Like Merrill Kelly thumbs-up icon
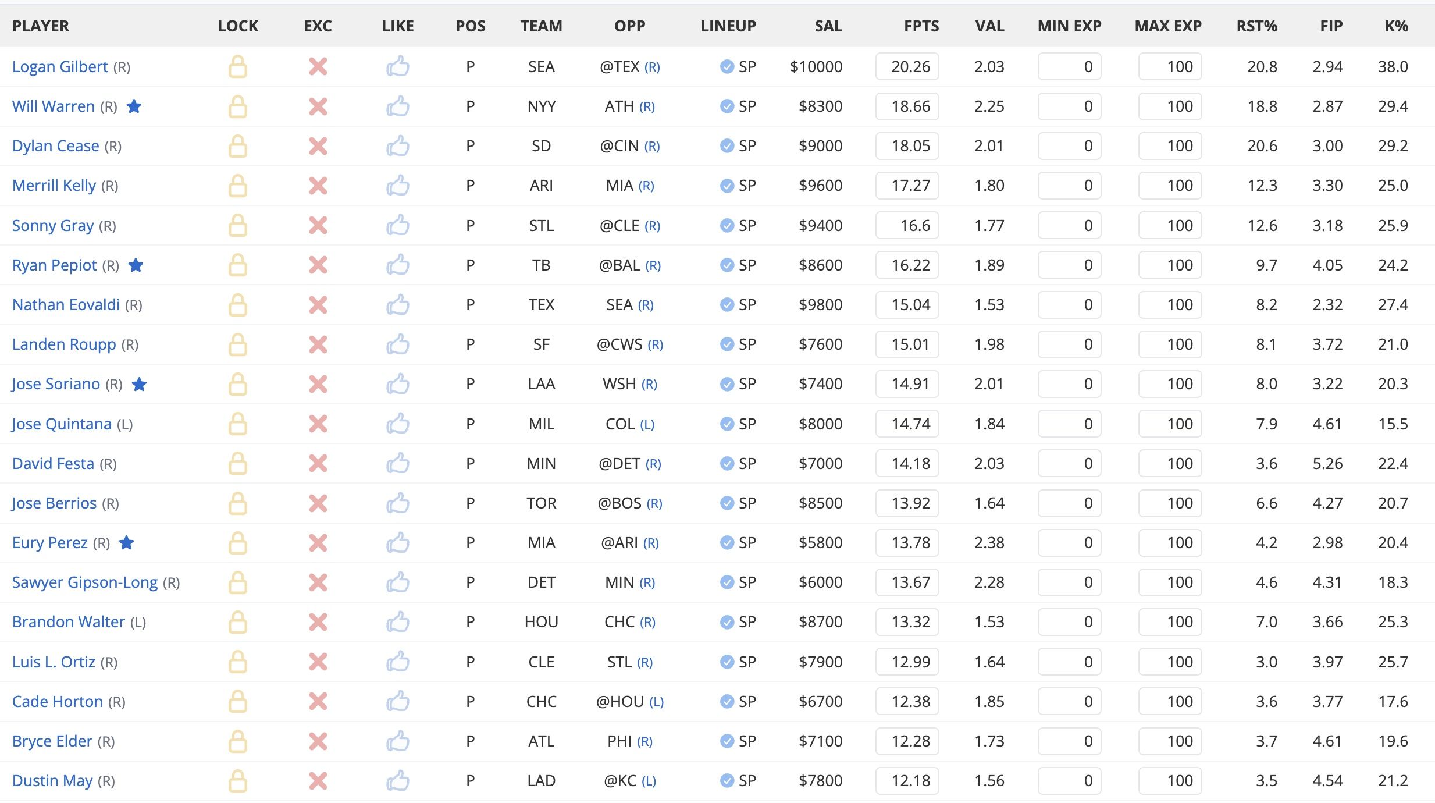Viewport: 1435px width, 803px height. point(398,185)
